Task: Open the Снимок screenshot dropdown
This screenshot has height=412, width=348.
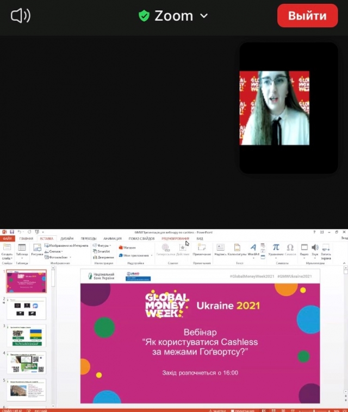Action: 54,252
